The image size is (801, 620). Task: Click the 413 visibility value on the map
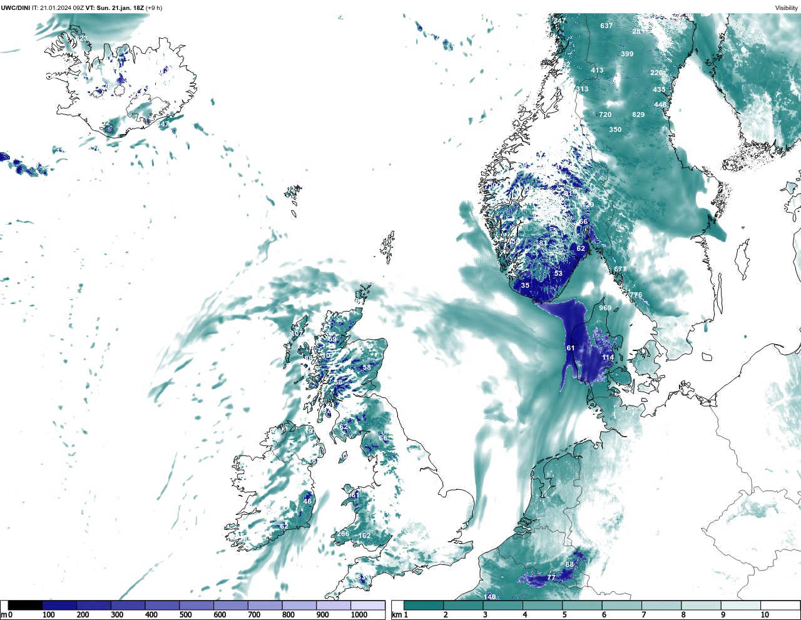tap(597, 70)
